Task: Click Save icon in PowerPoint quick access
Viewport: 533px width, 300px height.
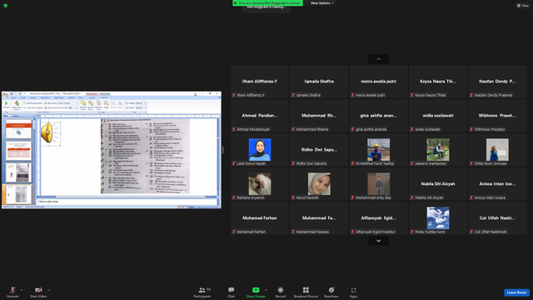Action: (11, 93)
